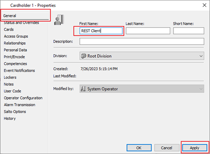
Task: View the History page
Action: coord(9,118)
